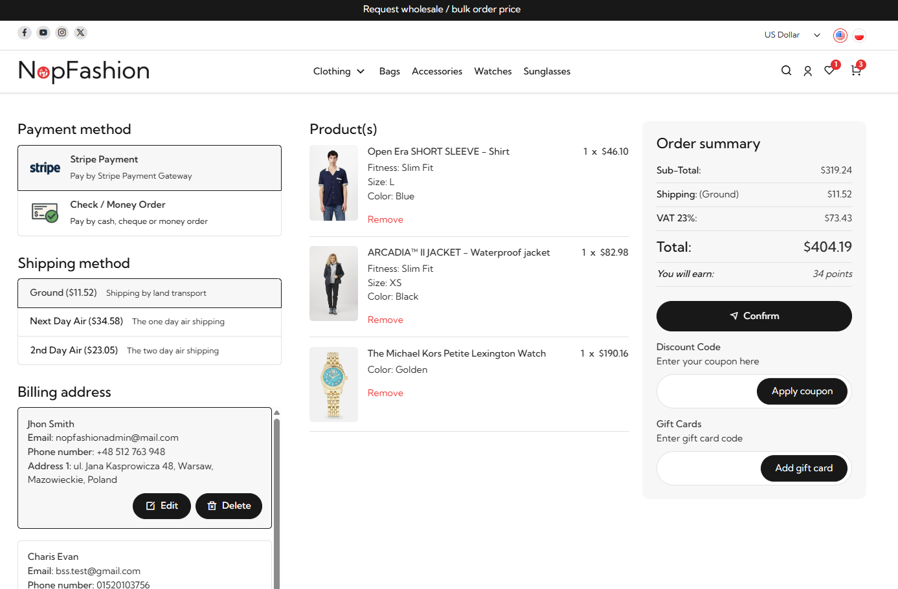Click the 34 points reward text
The height and width of the screenshot is (589, 898).
tap(833, 274)
